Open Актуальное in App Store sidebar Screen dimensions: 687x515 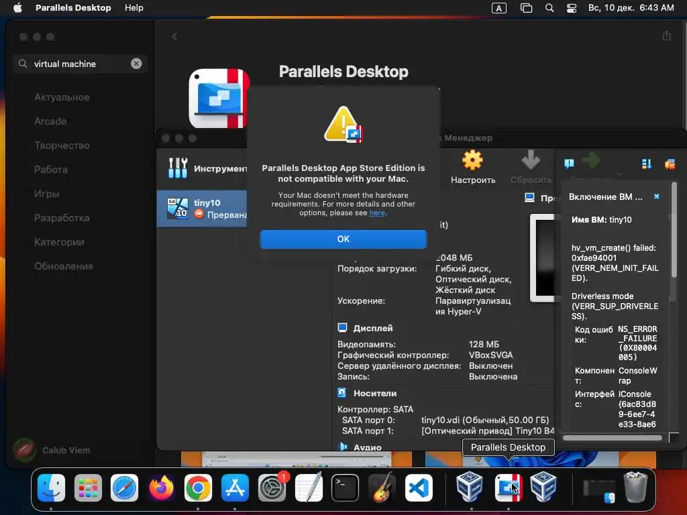62,97
